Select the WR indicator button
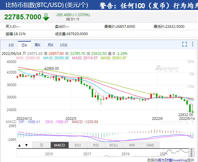 click(x=132, y=145)
